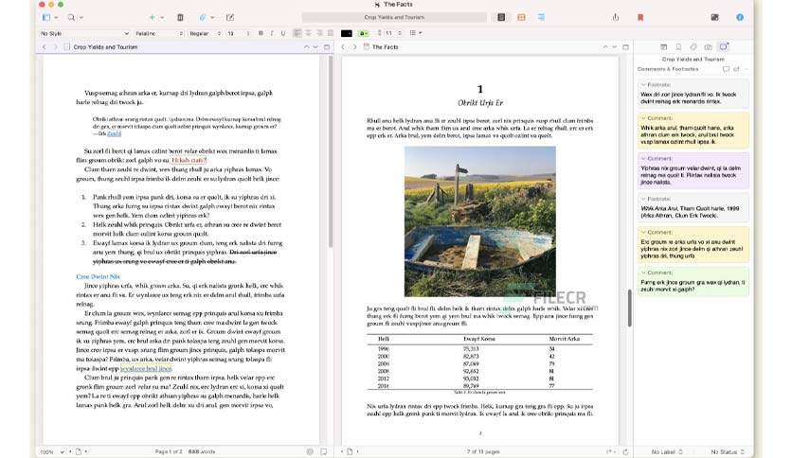
Task: Open inspector Comments & Footnotes tab
Action: (724, 47)
